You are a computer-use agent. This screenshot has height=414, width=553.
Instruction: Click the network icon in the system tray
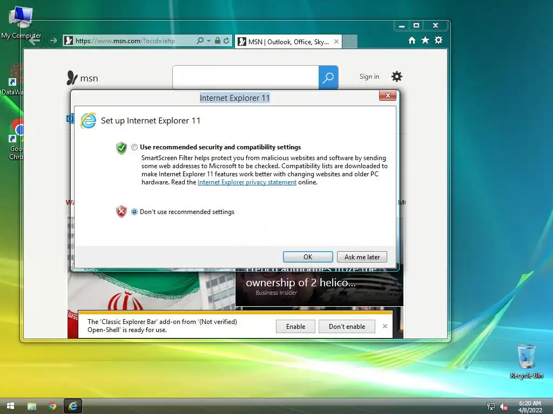coord(490,406)
